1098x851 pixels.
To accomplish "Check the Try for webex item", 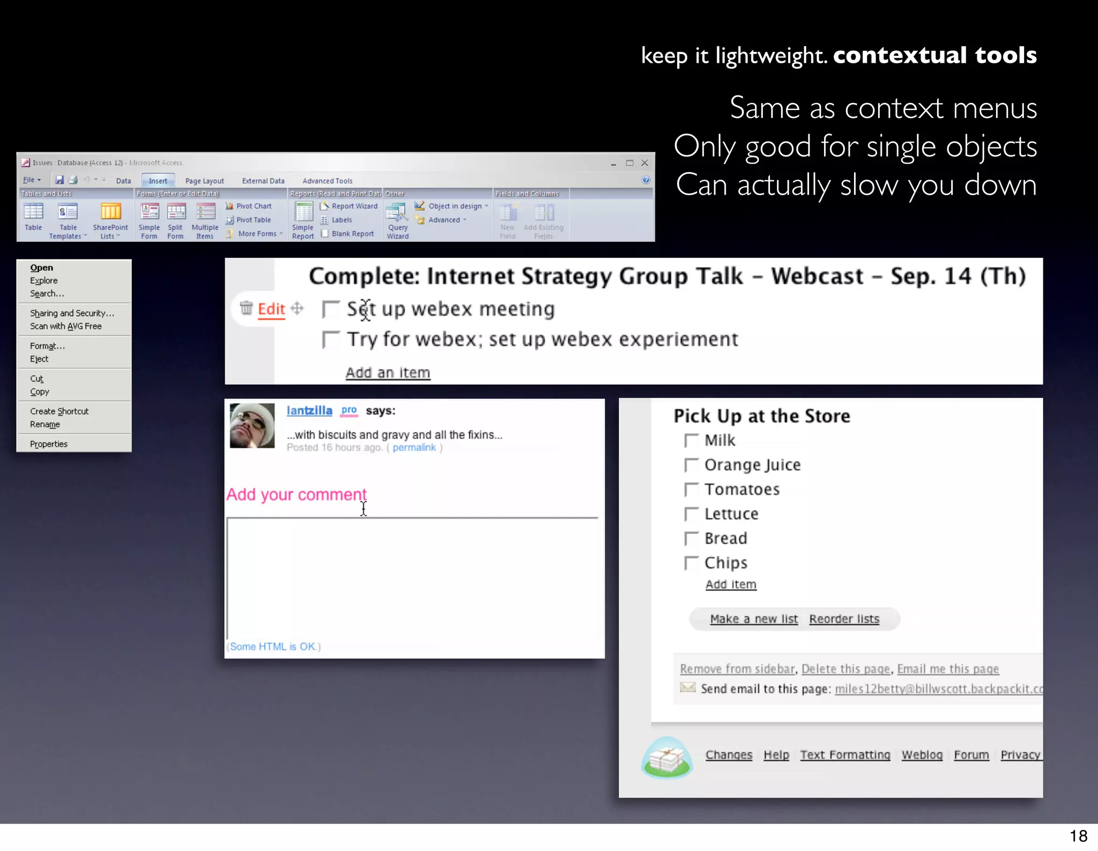I will [330, 340].
